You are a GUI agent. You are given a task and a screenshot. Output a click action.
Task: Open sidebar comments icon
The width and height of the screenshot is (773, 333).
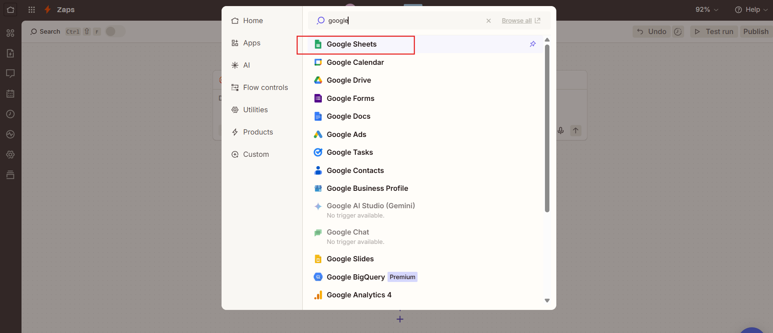11,74
